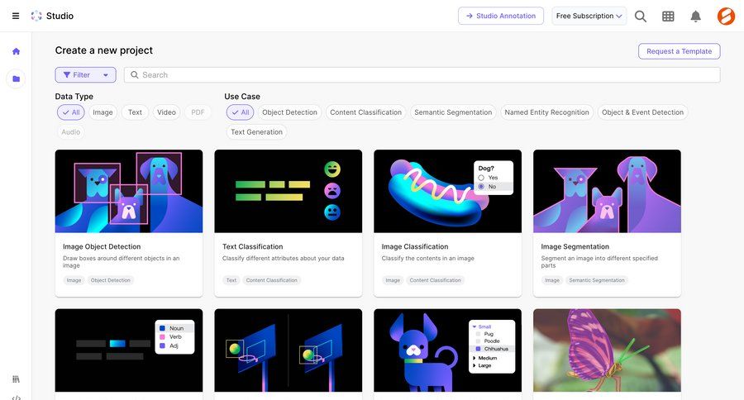Open the basketball hoop template thumbnail
The height and width of the screenshot is (400, 744).
point(288,350)
